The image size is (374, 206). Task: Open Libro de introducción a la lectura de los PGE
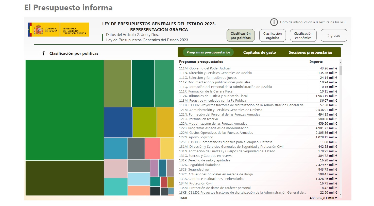click(x=313, y=22)
